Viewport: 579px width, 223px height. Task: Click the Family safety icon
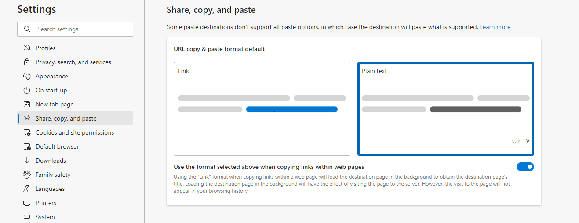pos(27,175)
